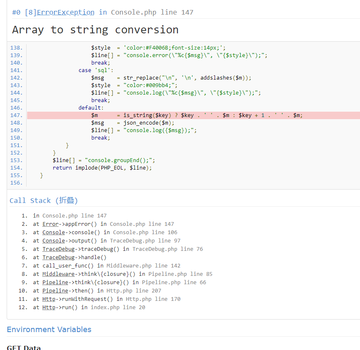360x350 pixels.
Task: Click Console in the Console->console() stack row
Action: 54,232
